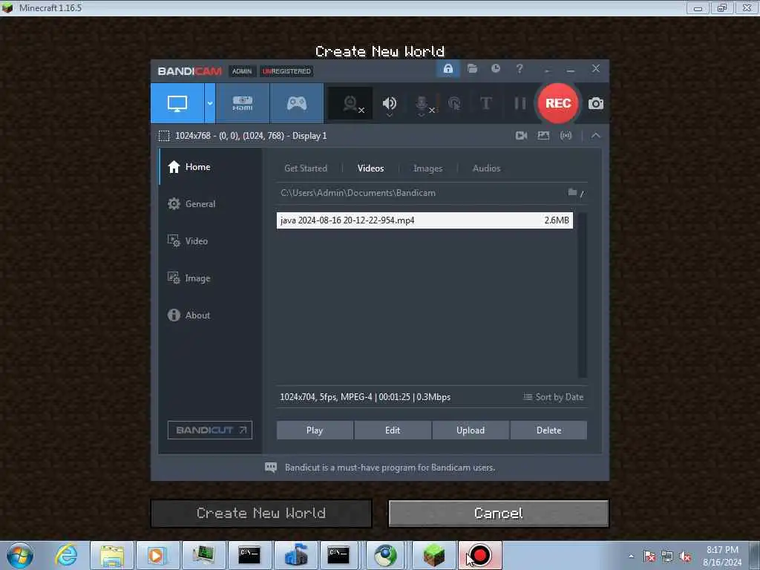Open Sort by Date dropdown
The image size is (760, 570).
click(553, 397)
